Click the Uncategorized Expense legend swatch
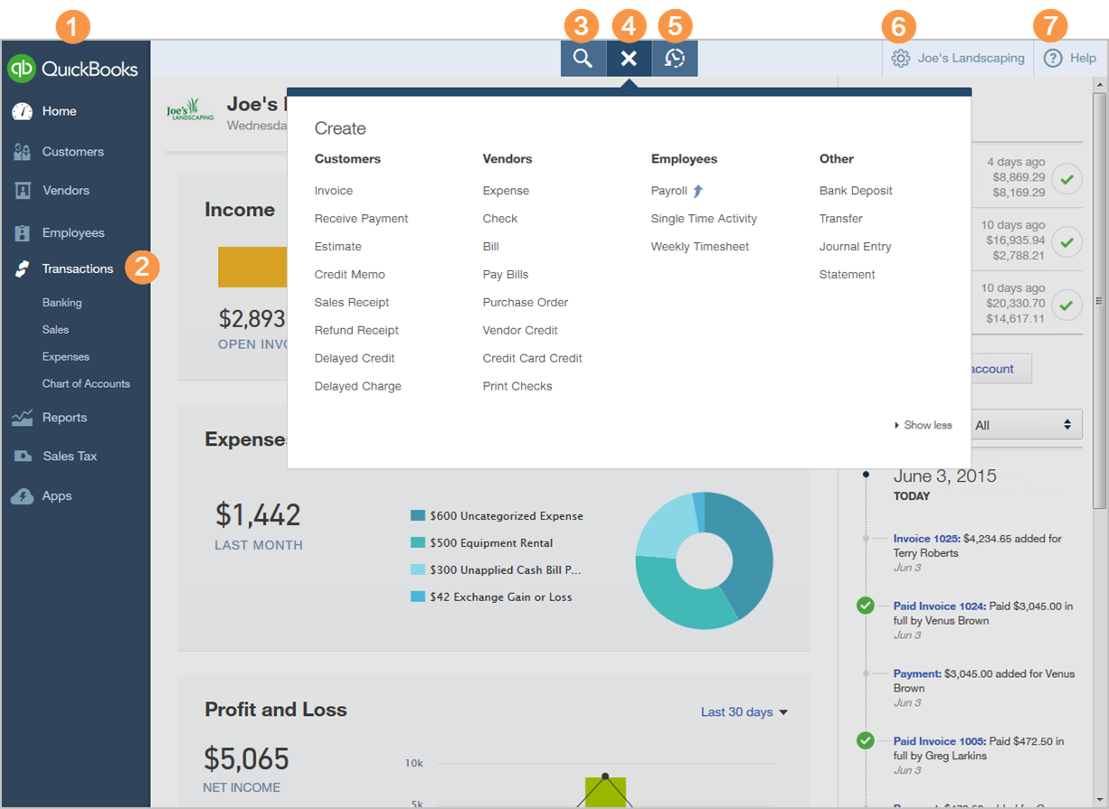1109x809 pixels. [418, 515]
